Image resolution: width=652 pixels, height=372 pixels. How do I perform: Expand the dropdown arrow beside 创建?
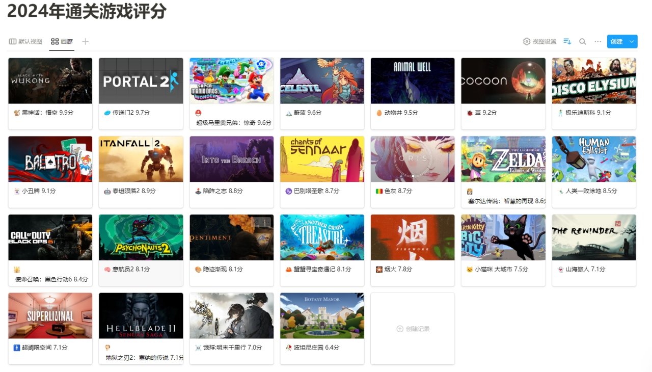pos(632,41)
